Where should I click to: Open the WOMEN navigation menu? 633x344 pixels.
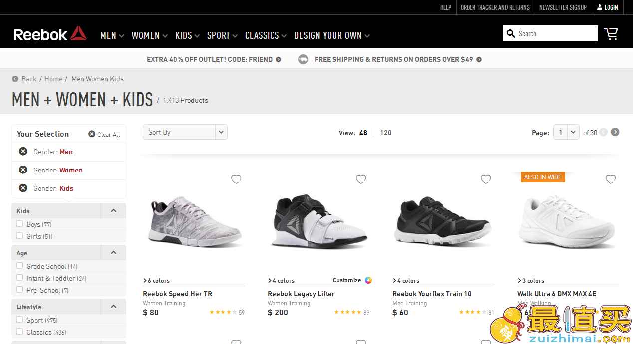point(149,35)
